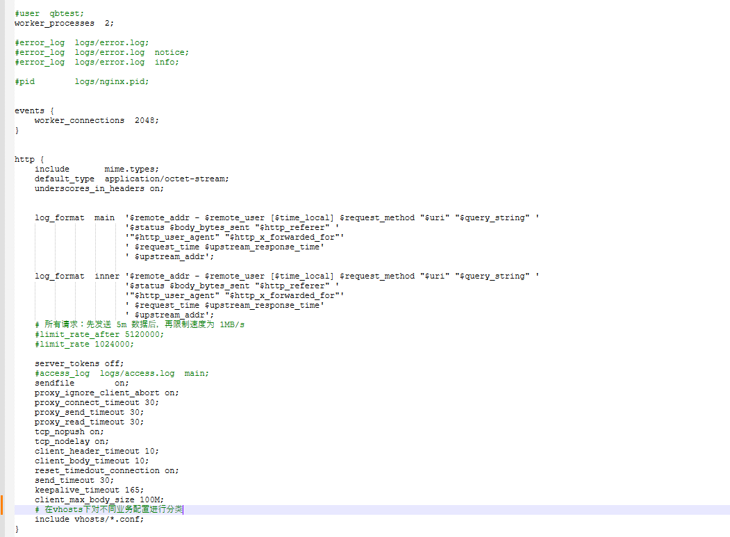The height and width of the screenshot is (537, 730).
Task: Click 'reset_timedout_connection on;' line
Action: coord(106,471)
